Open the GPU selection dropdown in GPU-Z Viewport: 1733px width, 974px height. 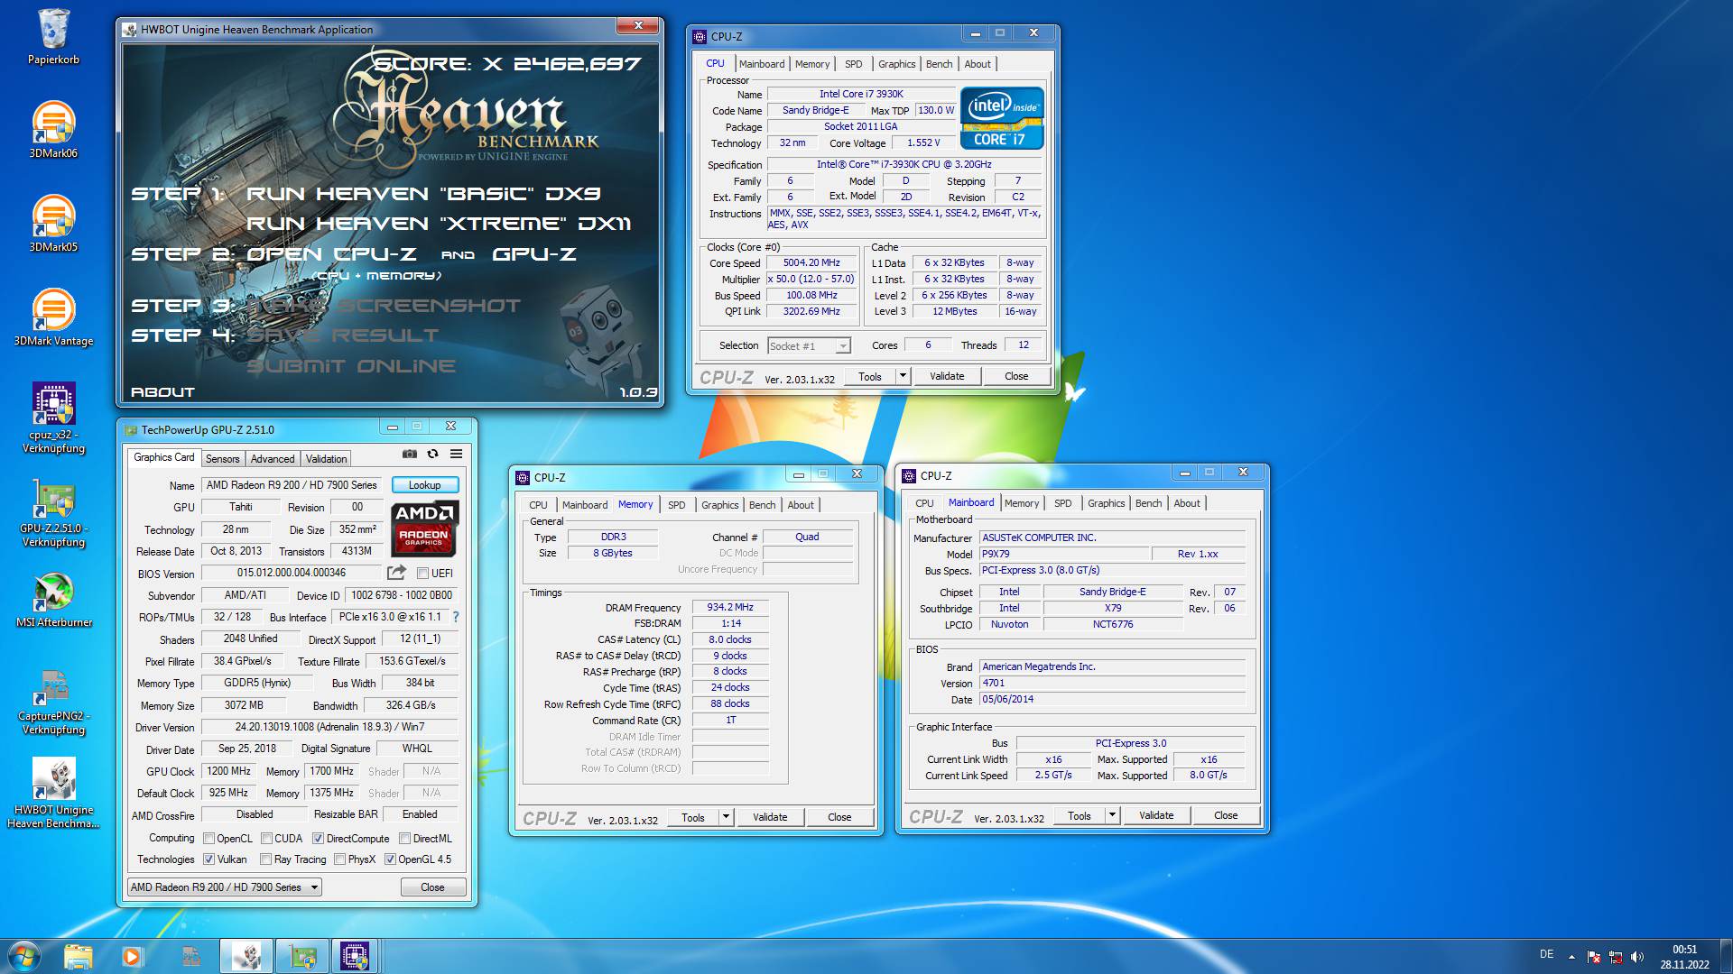point(225,887)
